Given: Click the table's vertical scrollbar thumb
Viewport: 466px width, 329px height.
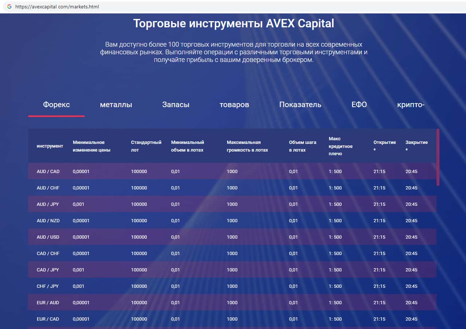Looking at the screenshot, I should [438, 157].
